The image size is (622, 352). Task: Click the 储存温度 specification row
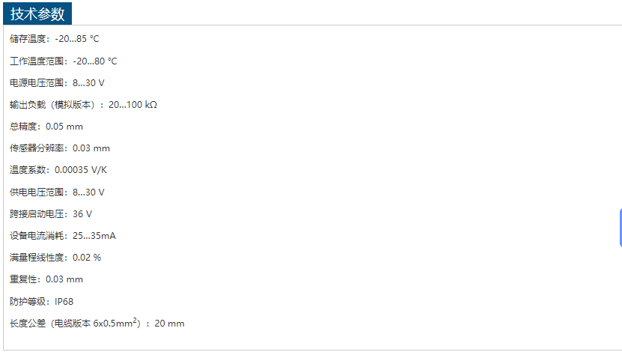[x=54, y=39]
